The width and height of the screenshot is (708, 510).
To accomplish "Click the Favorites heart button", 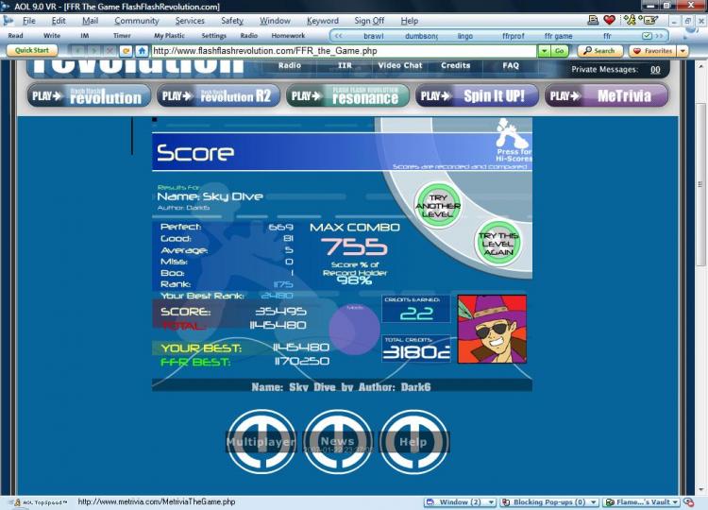I will [653, 51].
